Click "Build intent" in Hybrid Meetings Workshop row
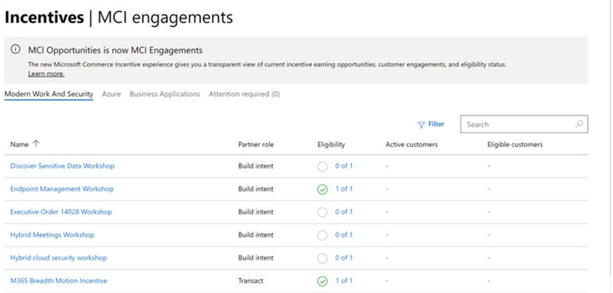The width and height of the screenshot is (613, 293). [255, 235]
